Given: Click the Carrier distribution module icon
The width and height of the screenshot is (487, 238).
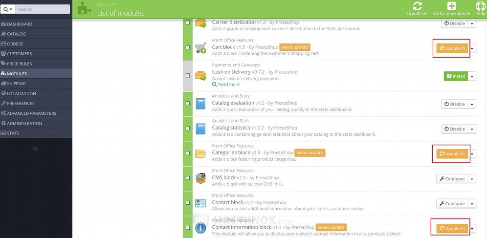Looking at the screenshot, I should pos(200,23).
